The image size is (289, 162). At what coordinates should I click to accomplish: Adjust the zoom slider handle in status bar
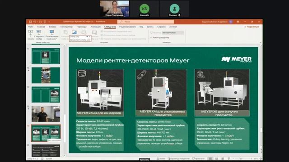tap(241, 158)
